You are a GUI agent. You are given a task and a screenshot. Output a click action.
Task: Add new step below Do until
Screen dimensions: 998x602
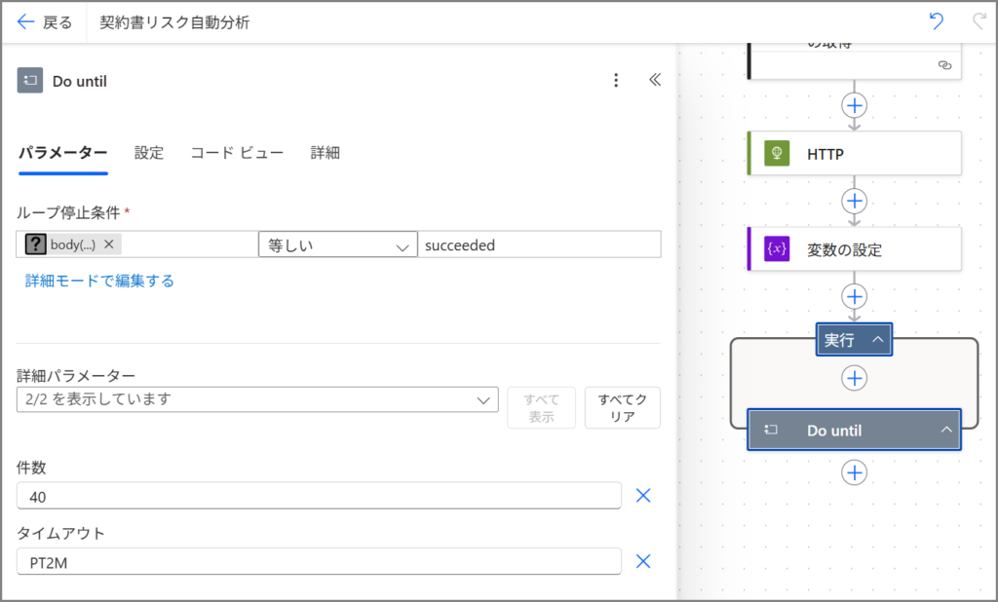[855, 472]
